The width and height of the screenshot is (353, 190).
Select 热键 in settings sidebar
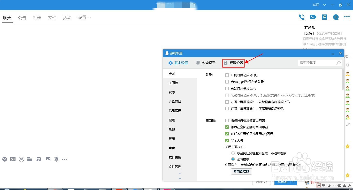180,130
